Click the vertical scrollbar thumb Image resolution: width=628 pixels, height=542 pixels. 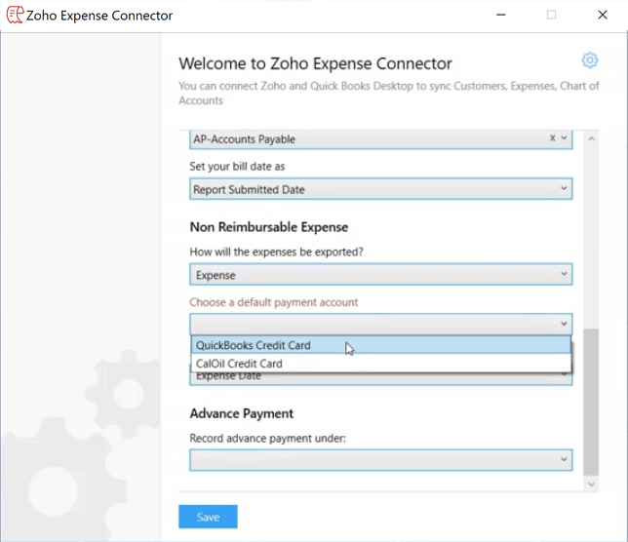point(590,400)
